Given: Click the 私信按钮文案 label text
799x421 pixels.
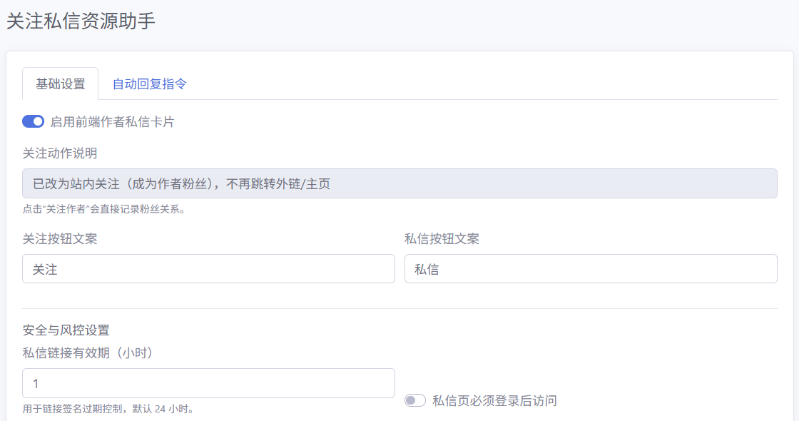Looking at the screenshot, I should [442, 238].
